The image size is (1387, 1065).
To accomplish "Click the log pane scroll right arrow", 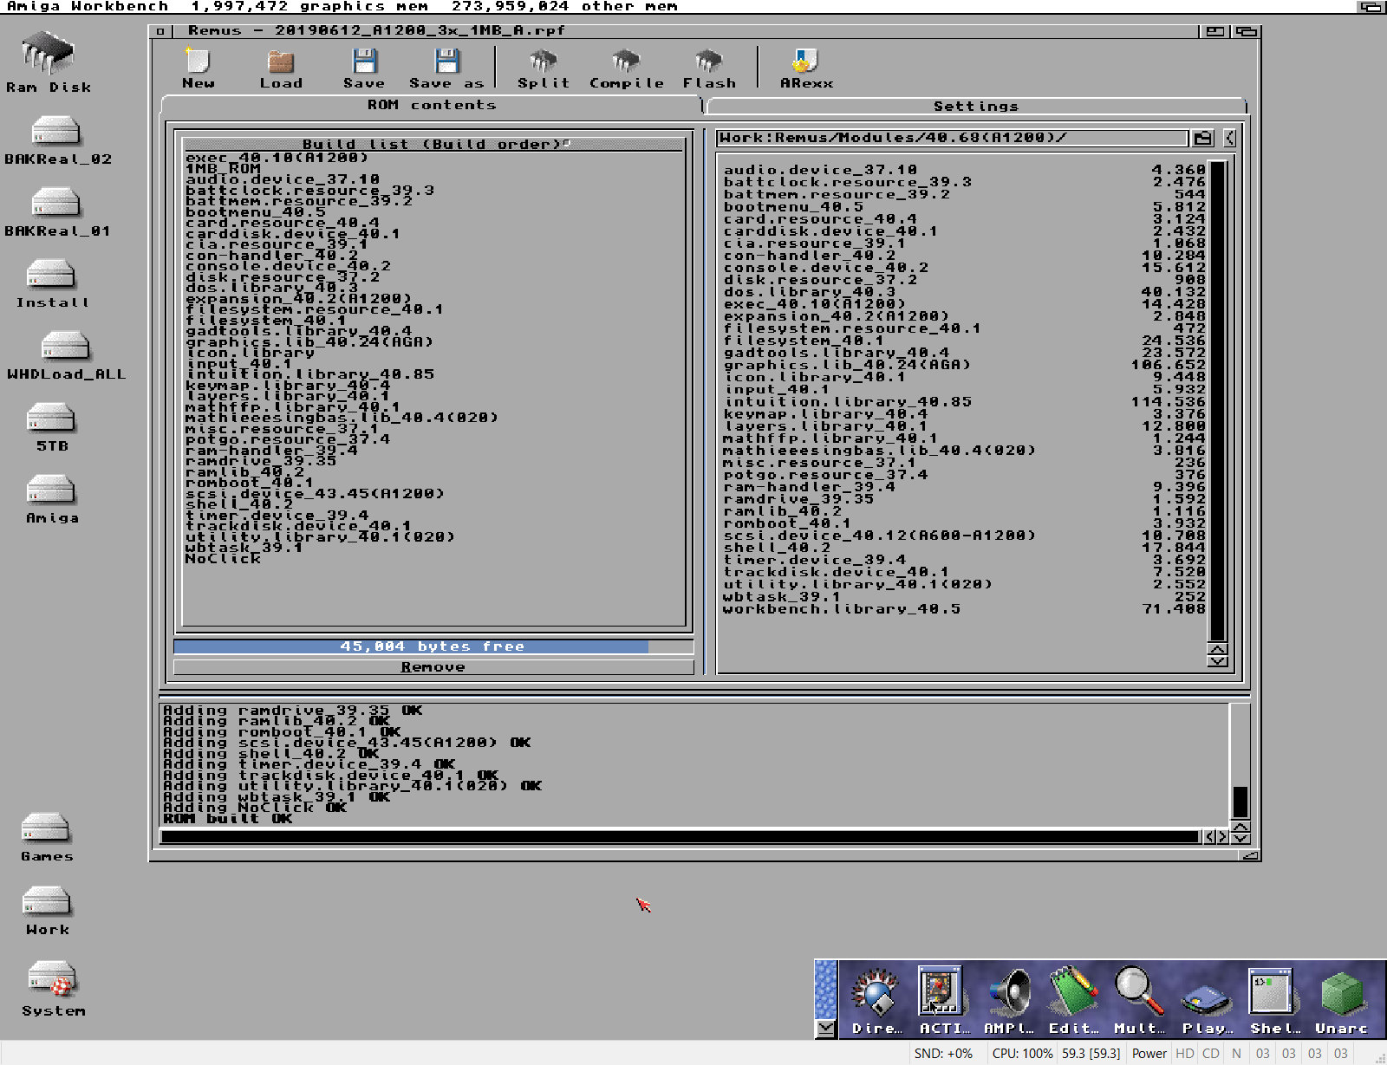I will [x=1222, y=837].
